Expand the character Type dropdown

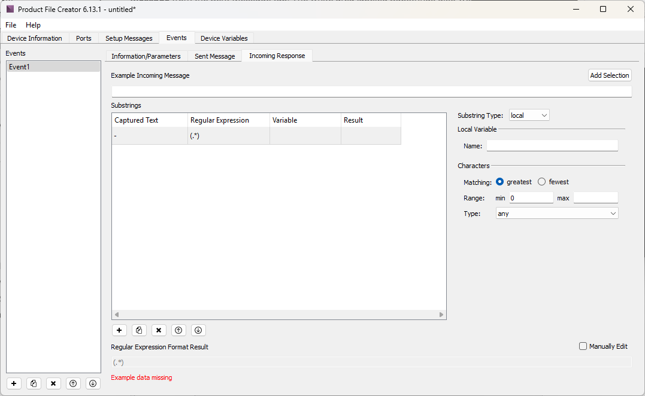tap(557, 214)
